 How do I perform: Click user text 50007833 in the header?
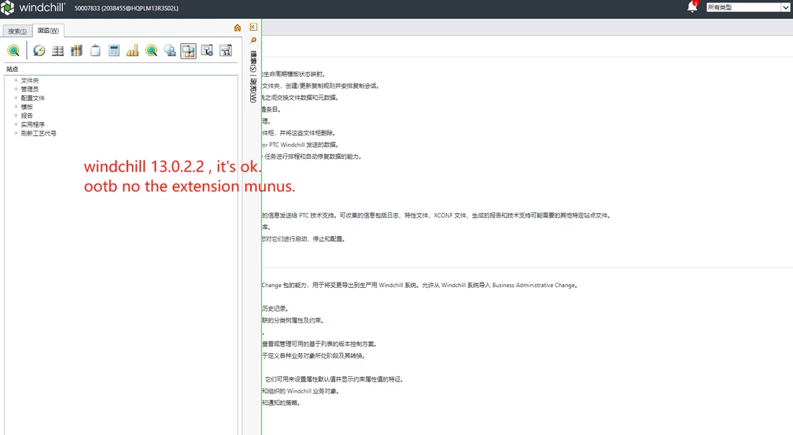pos(87,8)
